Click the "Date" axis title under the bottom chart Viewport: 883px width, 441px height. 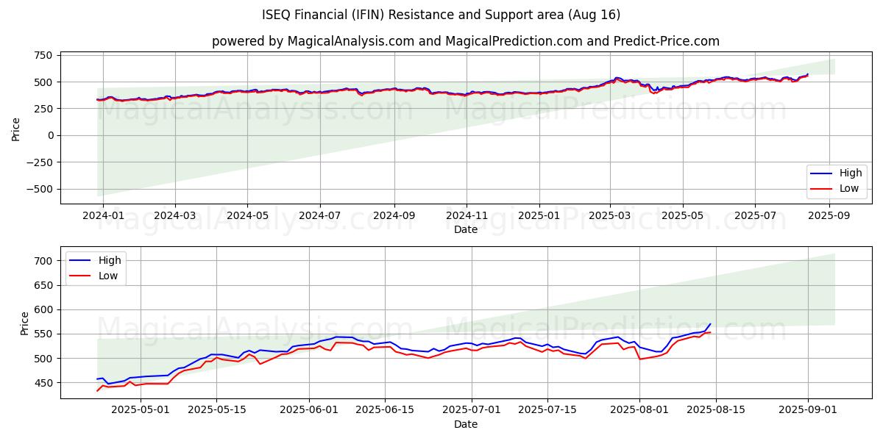pyautogui.click(x=466, y=424)
